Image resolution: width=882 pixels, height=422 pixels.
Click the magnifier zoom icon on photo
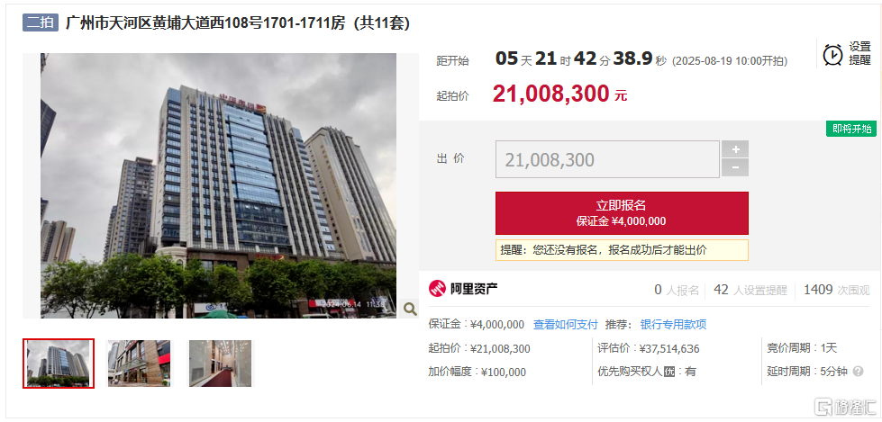click(410, 308)
